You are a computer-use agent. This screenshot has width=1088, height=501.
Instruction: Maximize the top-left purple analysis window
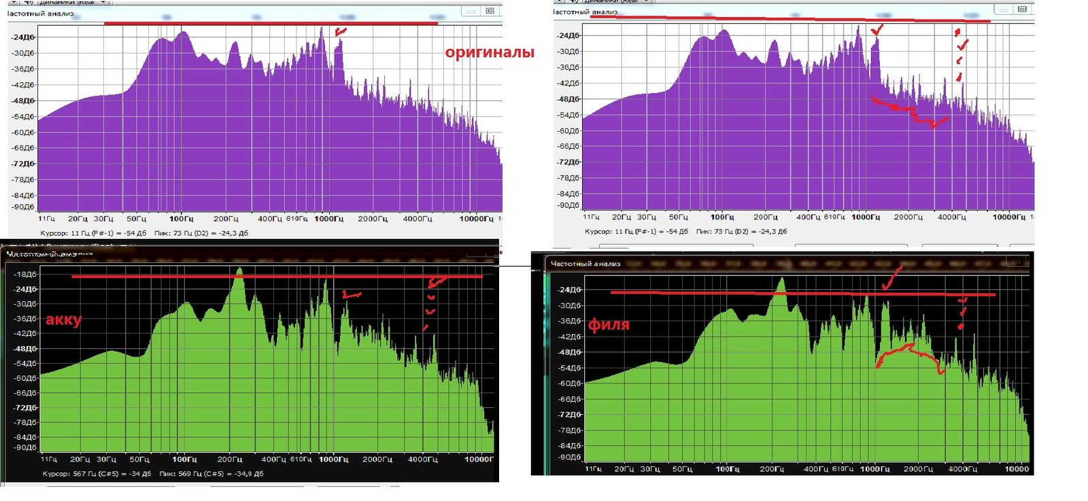490,11
